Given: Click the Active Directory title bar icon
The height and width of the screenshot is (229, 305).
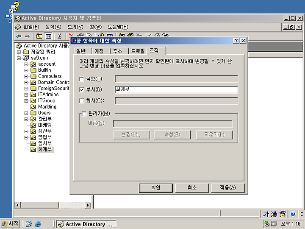Looking at the screenshot, I should coord(18,18).
